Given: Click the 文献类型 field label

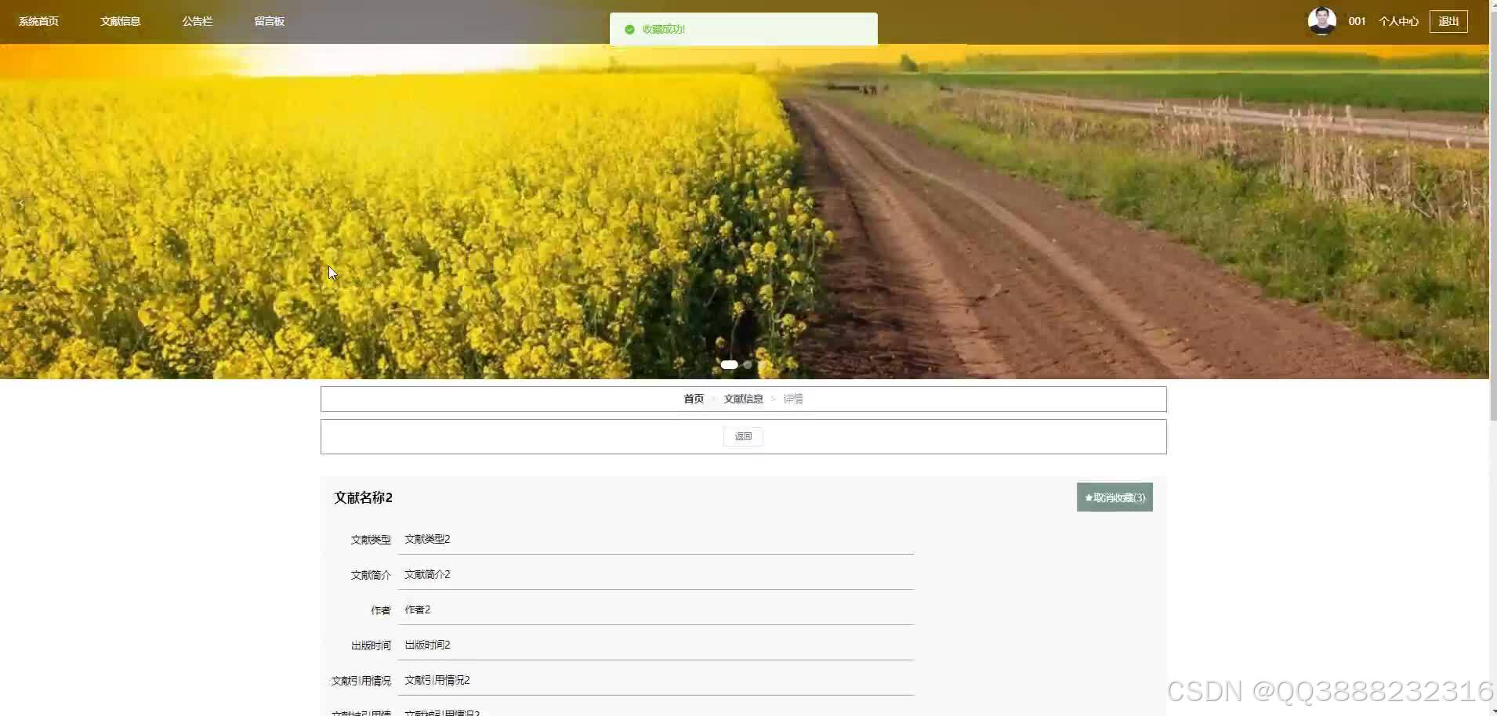Looking at the screenshot, I should coord(371,540).
